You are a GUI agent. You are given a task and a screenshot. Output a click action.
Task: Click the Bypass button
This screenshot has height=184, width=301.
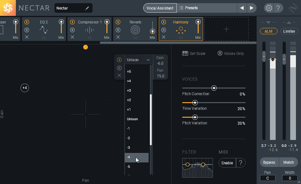click(x=269, y=162)
